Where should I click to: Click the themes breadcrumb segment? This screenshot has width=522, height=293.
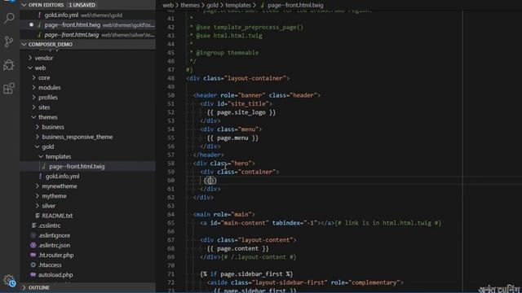coord(190,5)
